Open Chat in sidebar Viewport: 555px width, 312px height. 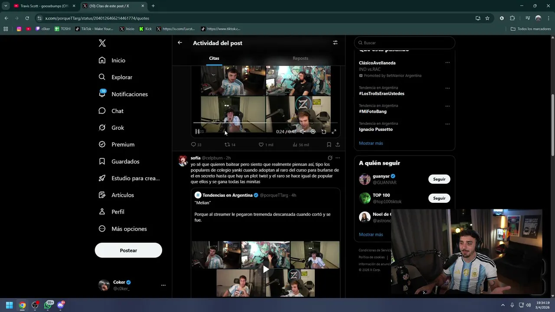click(x=111, y=111)
